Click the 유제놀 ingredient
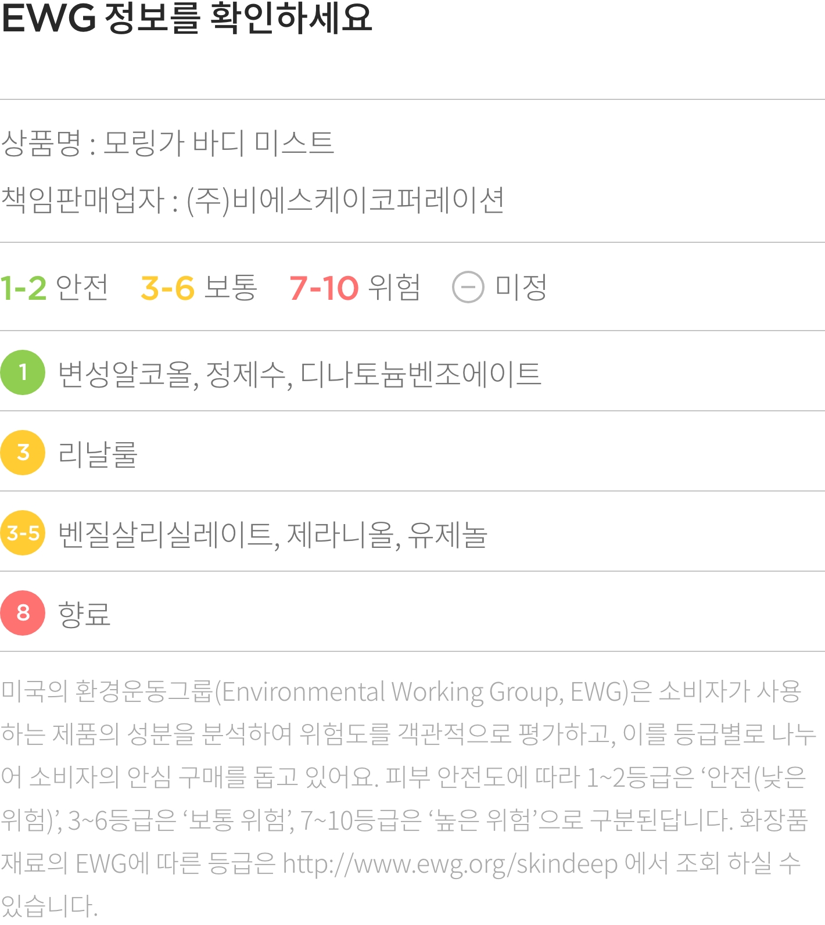Screen dimensions: 825x925 point(447,535)
